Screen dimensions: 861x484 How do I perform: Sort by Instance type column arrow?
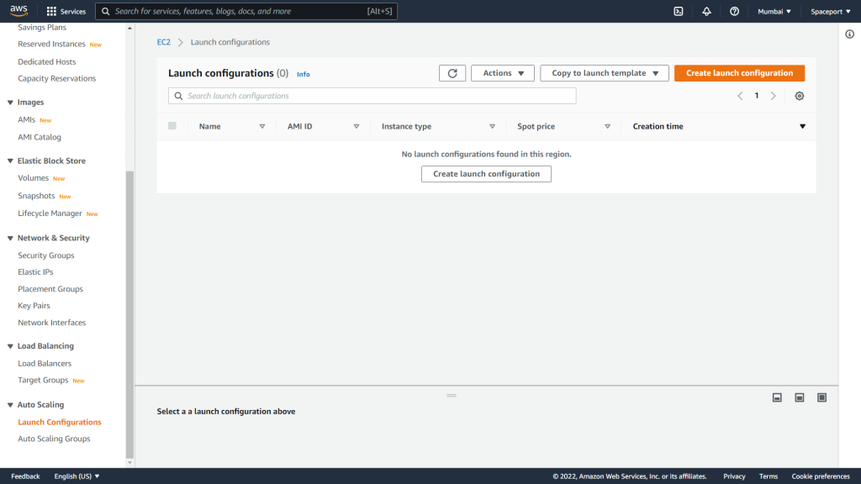492,126
